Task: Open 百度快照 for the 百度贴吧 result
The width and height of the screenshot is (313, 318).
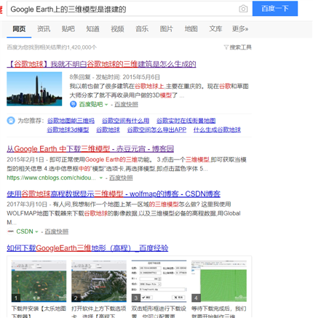Action: click(x=126, y=104)
